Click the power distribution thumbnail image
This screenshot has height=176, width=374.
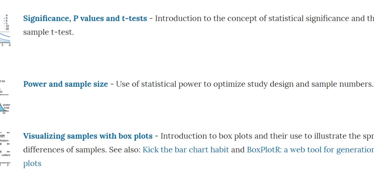pos(5,97)
